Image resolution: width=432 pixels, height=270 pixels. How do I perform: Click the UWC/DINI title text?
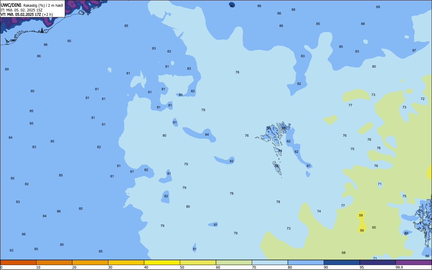coord(11,5)
